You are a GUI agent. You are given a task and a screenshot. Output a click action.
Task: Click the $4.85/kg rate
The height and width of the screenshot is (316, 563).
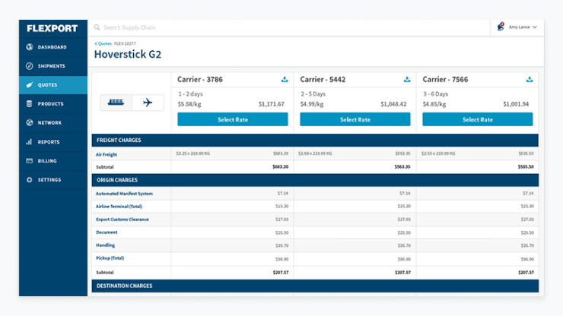(x=434, y=104)
